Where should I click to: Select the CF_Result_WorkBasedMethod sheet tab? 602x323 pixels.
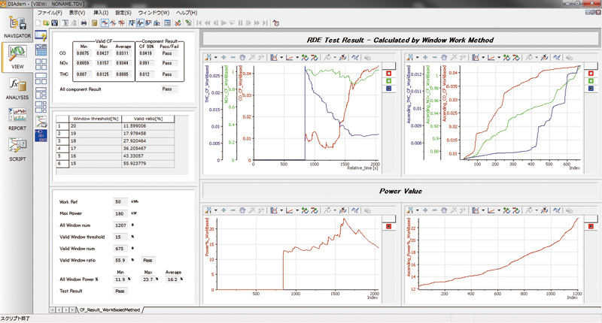(110, 309)
